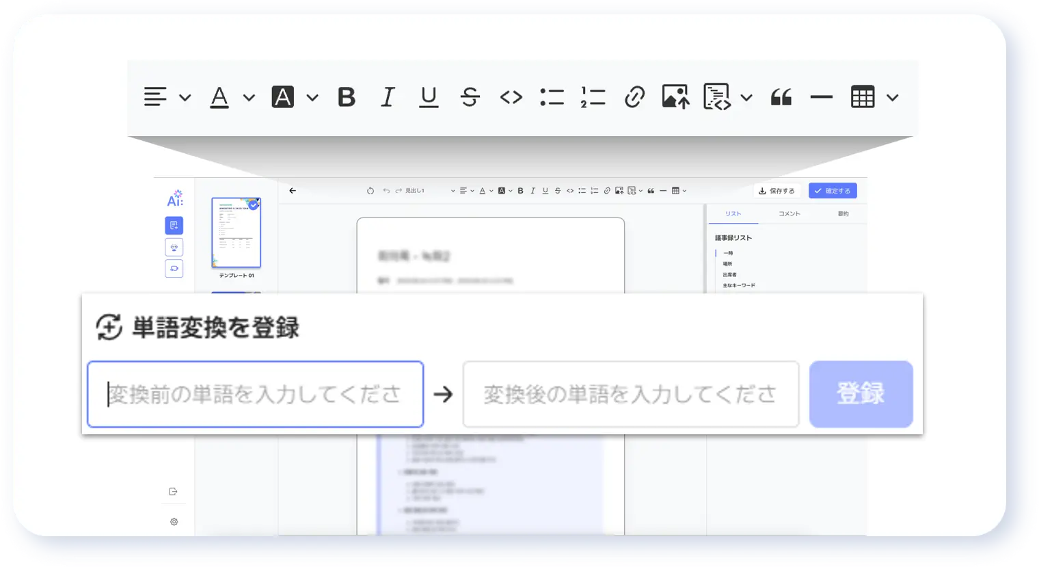Click the insert table icon in the enlarged toolbar
The image size is (1039, 567).
(x=863, y=97)
